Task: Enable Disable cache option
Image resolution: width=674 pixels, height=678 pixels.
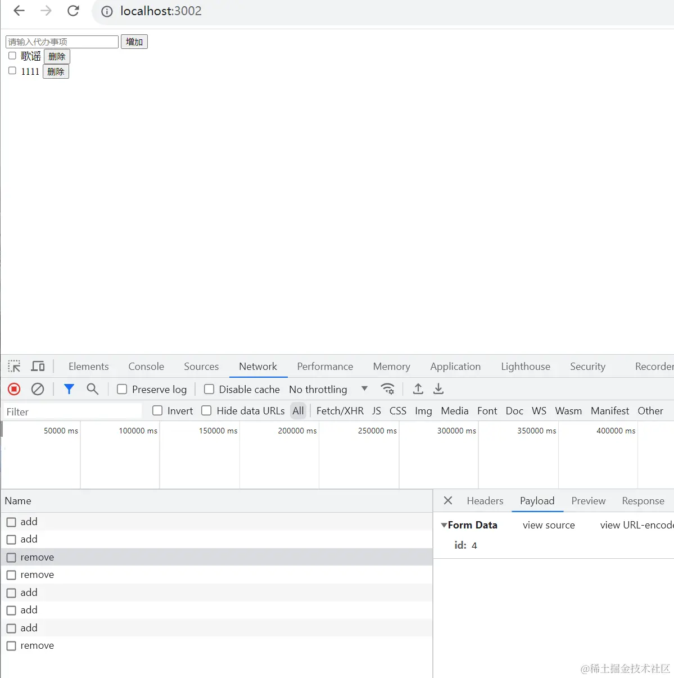Action: pos(209,389)
